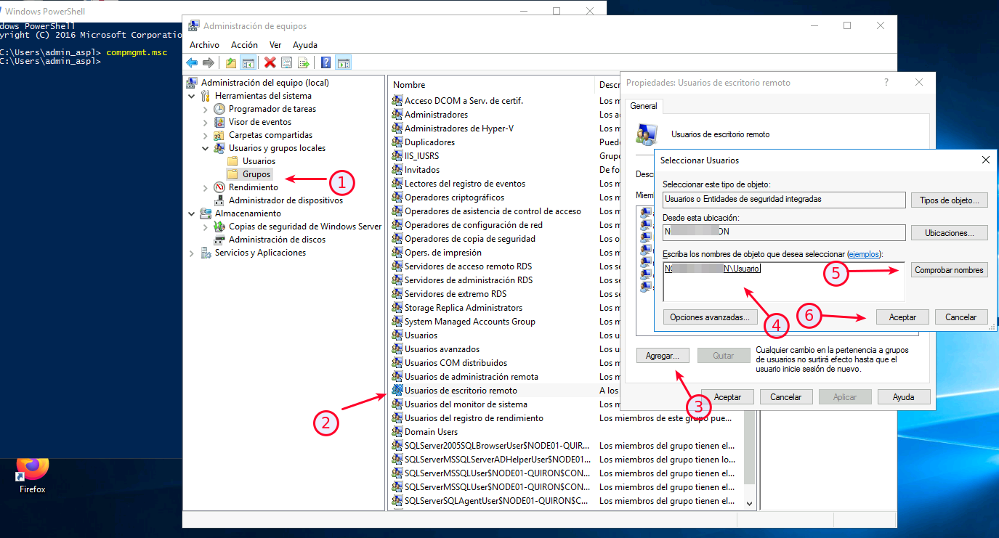This screenshot has height=538, width=999.
Task: Collapse the Herramientas del sistema node
Action: 192,96
